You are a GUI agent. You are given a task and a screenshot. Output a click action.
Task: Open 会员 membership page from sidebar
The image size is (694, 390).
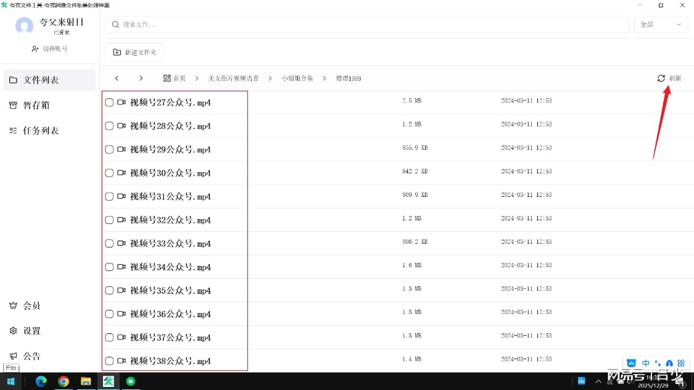click(x=27, y=305)
